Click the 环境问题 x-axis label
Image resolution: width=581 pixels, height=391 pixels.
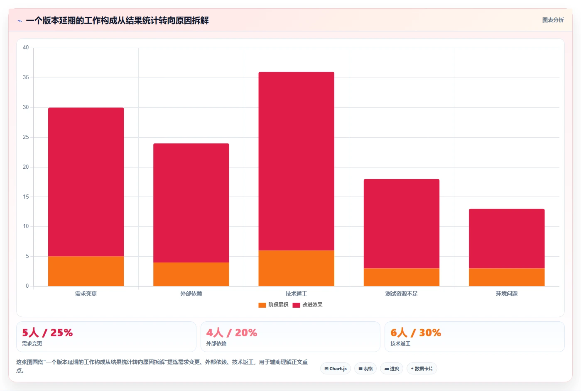pos(507,294)
